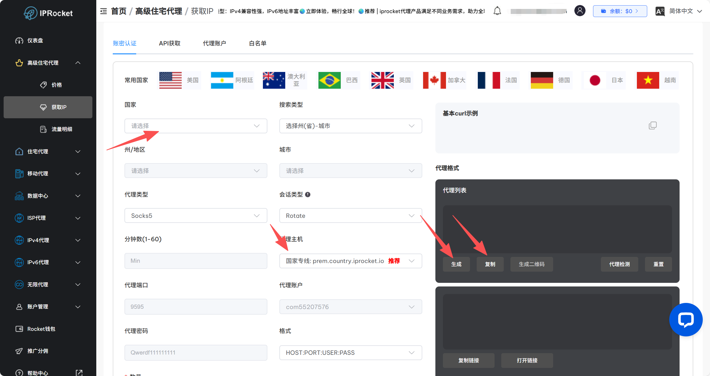Copy the basic curl example
The height and width of the screenshot is (376, 710).
[653, 125]
